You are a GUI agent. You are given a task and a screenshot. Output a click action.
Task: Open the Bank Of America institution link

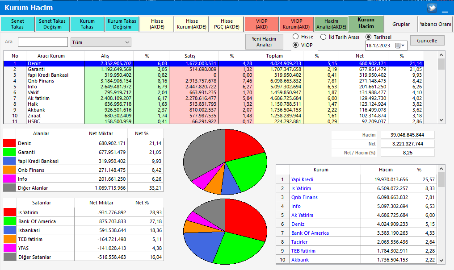pos(310,233)
